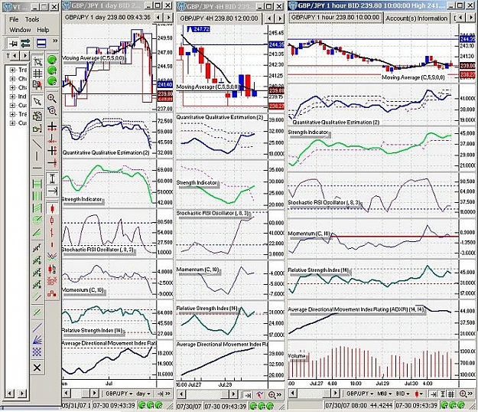Click the 244.35 blue price label in 4H chart
Screen dimensions: 478x412
(276, 44)
